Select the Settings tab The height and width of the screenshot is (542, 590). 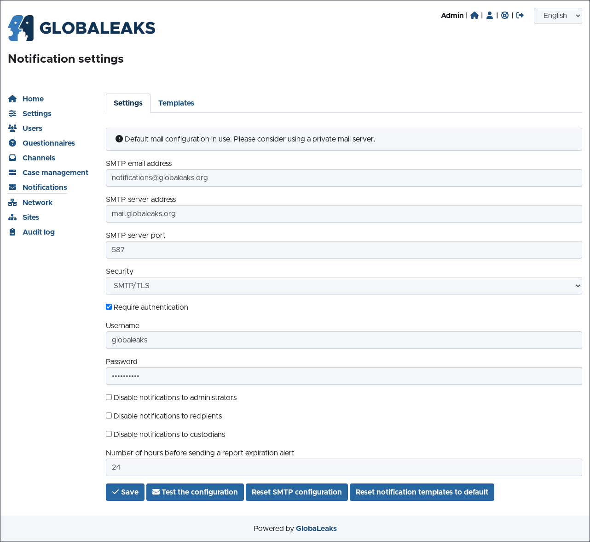128,103
